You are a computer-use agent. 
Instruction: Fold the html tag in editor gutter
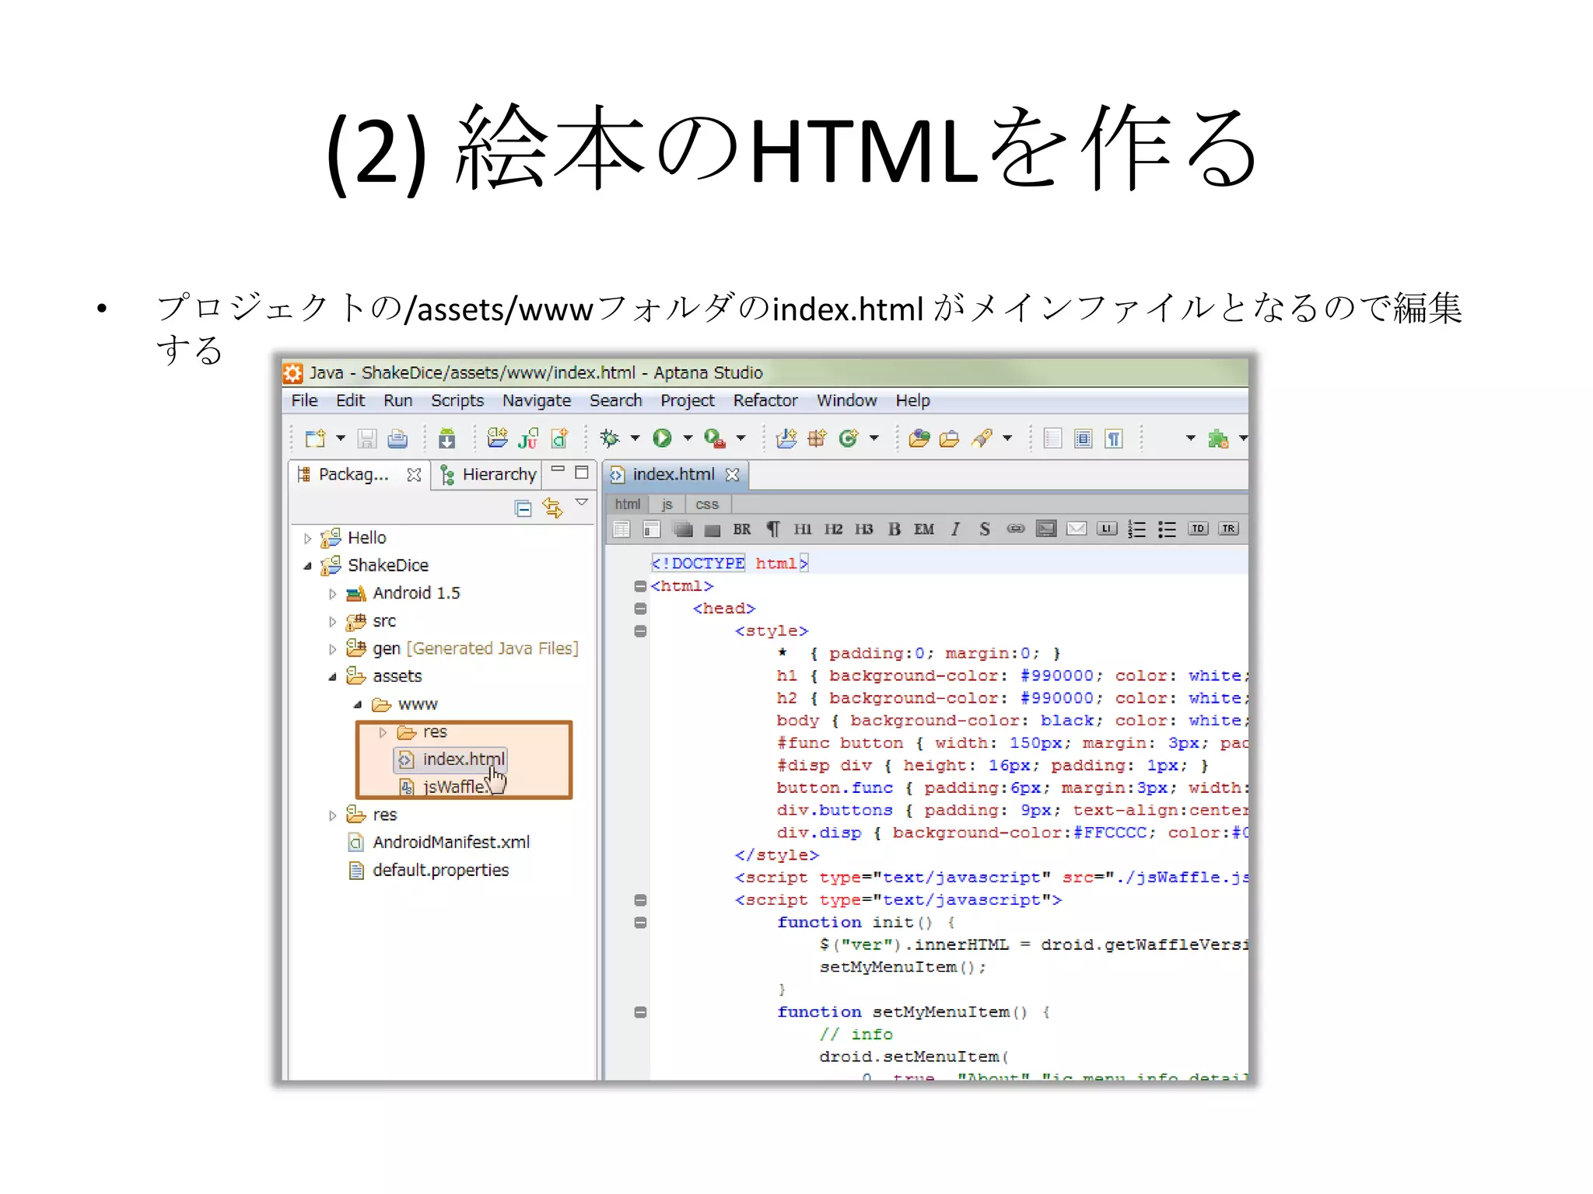[640, 586]
